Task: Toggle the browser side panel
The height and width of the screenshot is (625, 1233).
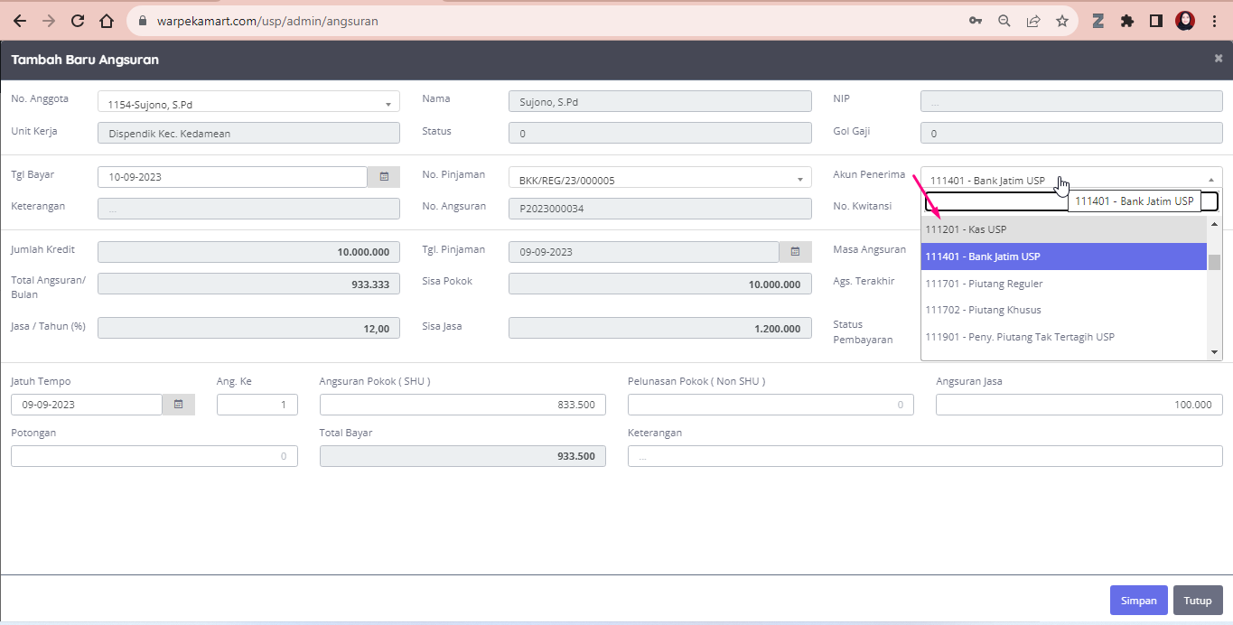Action: click(1156, 21)
